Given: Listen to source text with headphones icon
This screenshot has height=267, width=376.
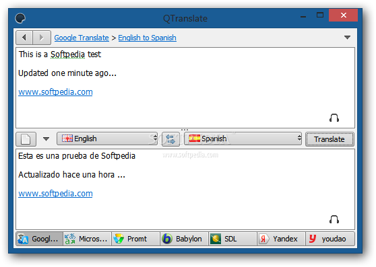Looking at the screenshot, I should [x=334, y=118].
